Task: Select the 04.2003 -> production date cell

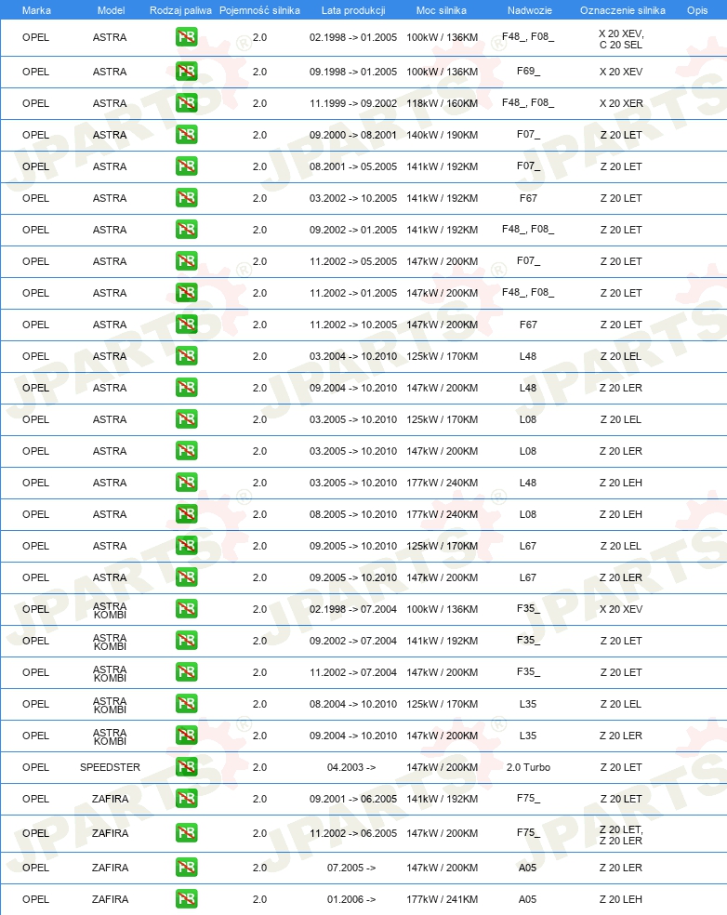Action: tap(351, 767)
